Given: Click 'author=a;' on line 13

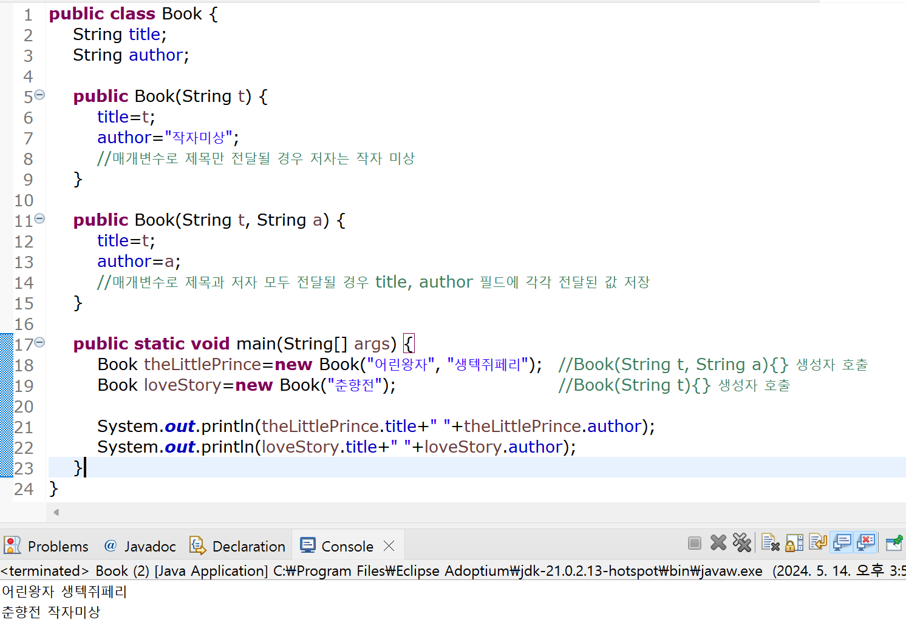Looking at the screenshot, I should [139, 261].
